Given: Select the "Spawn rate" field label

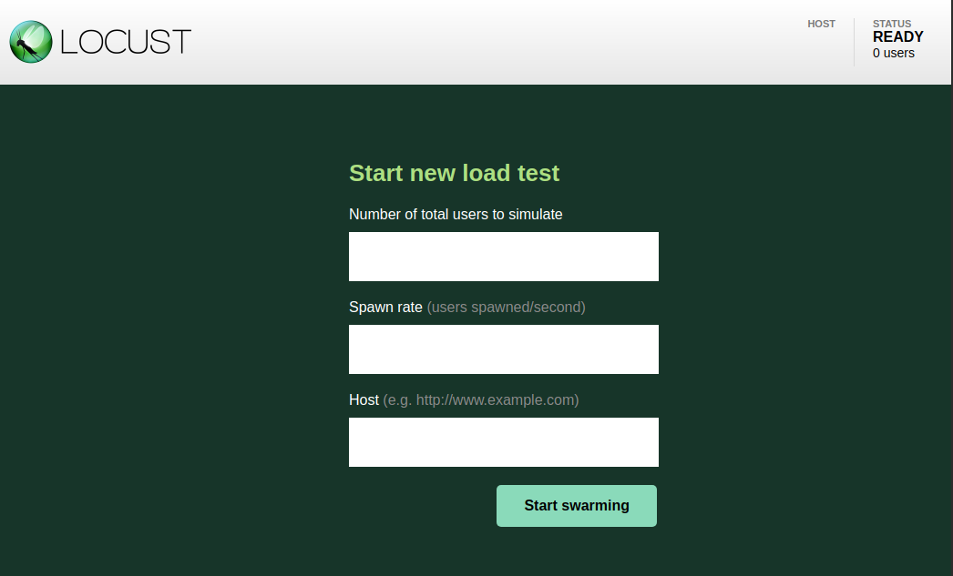Looking at the screenshot, I should click(385, 307).
